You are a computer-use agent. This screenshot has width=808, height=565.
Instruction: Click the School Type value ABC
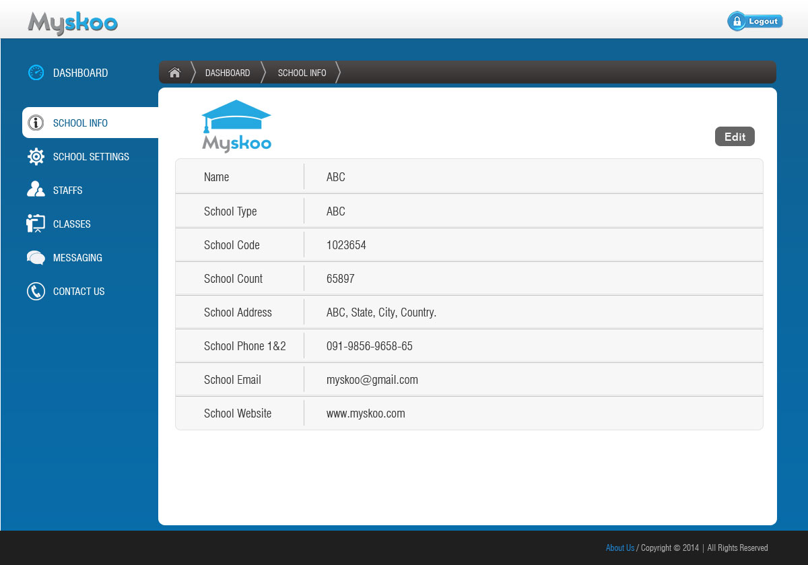point(336,211)
